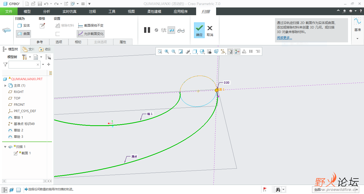The width and height of the screenshot is (364, 194).
Task: Open the display style cube icon
Action: (x=195, y=51)
